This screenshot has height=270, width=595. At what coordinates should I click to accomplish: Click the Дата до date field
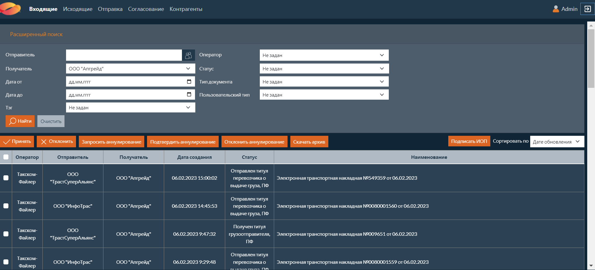(131, 95)
